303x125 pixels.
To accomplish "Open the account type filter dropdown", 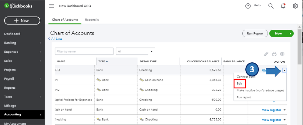I will [x=135, y=51].
